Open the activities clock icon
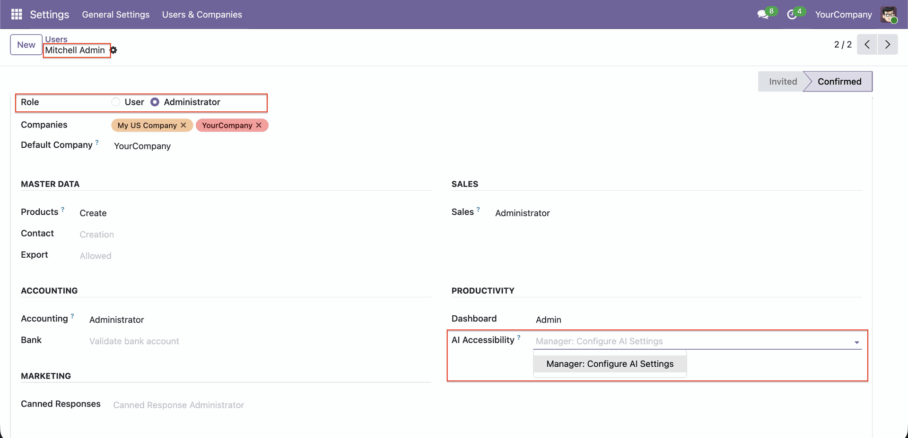 pyautogui.click(x=792, y=15)
